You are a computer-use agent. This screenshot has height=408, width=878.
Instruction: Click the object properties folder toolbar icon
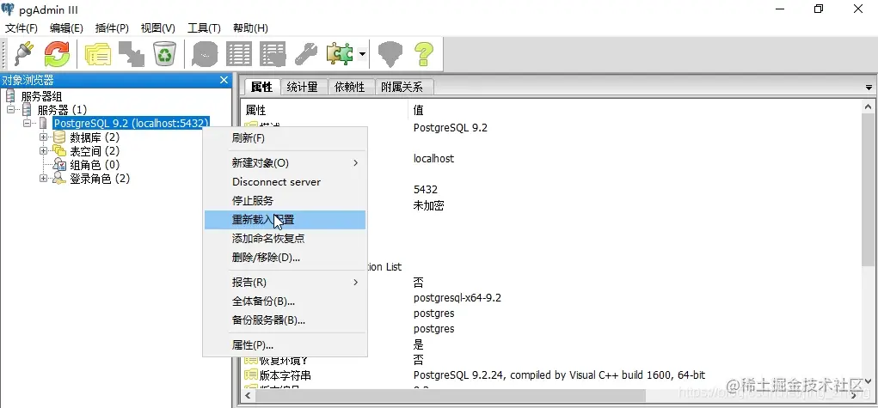pos(98,54)
